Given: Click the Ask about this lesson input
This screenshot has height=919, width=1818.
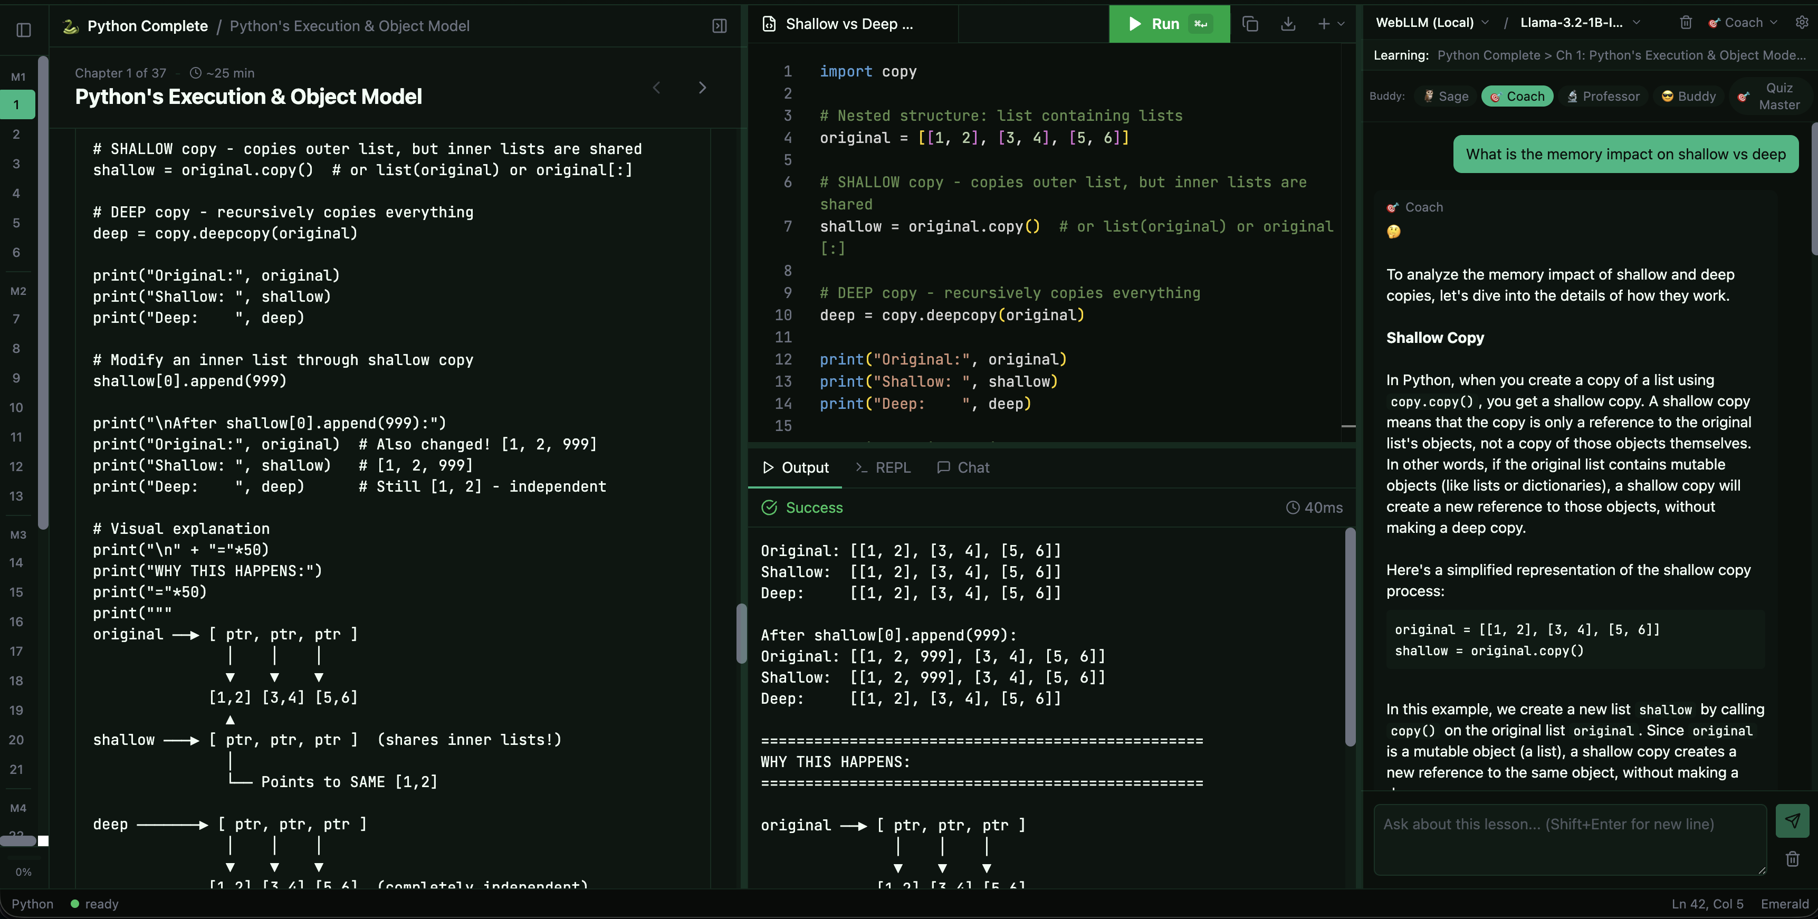Looking at the screenshot, I should pyautogui.click(x=1570, y=838).
